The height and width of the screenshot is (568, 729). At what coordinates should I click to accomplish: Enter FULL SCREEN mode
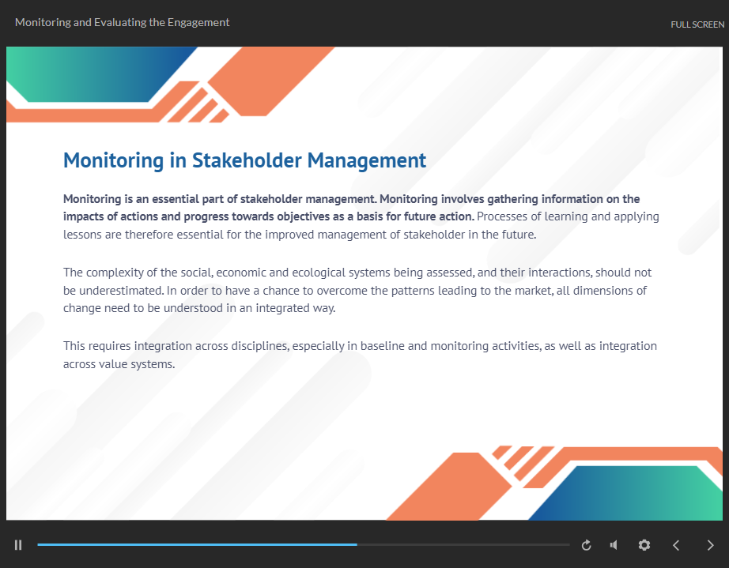pyautogui.click(x=697, y=24)
